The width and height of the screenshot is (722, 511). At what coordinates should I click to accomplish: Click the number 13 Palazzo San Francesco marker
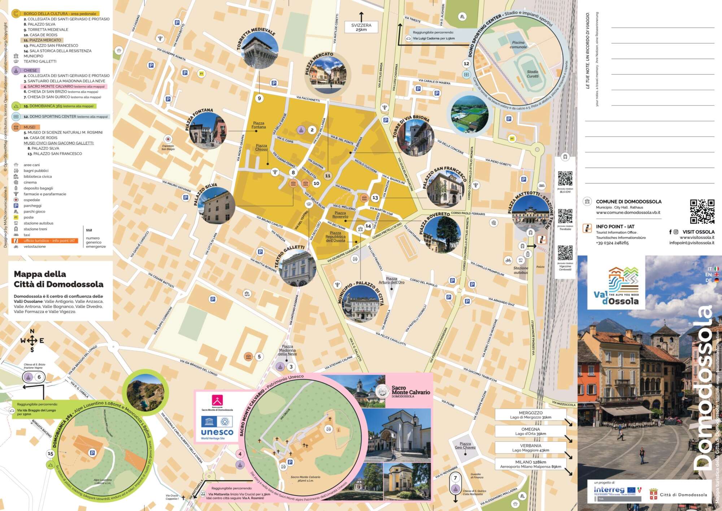[x=375, y=198]
